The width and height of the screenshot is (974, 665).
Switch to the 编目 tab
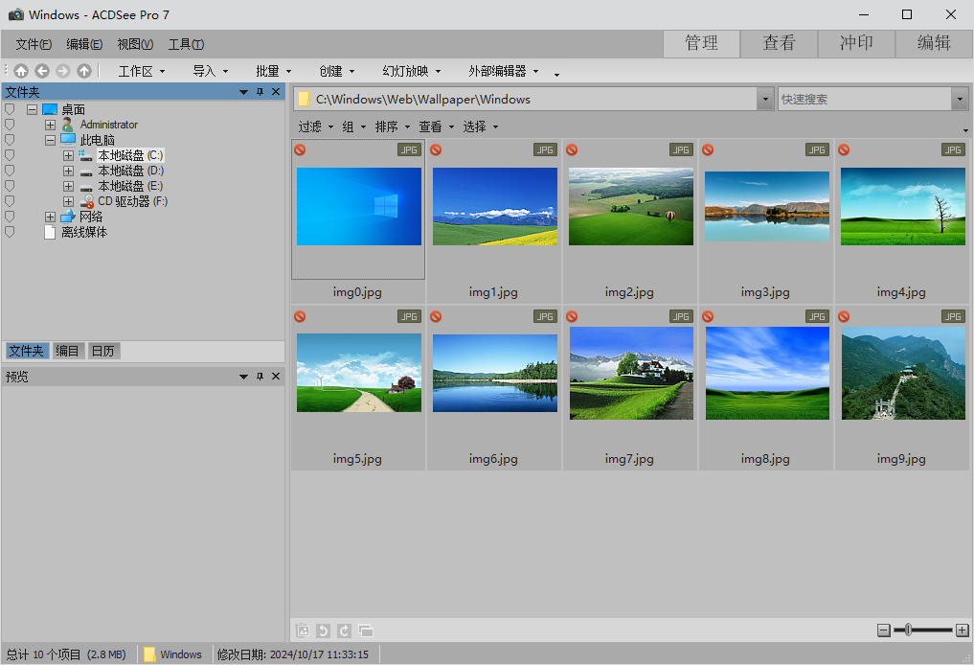coord(67,351)
